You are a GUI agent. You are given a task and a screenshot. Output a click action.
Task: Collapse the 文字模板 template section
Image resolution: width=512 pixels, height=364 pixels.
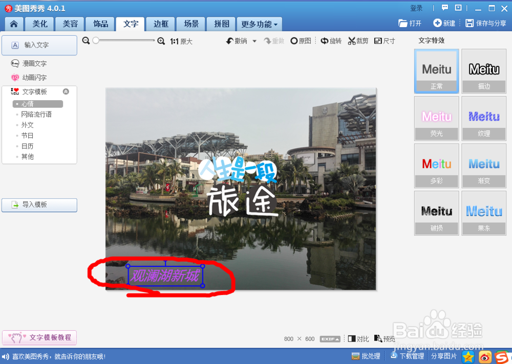point(65,92)
